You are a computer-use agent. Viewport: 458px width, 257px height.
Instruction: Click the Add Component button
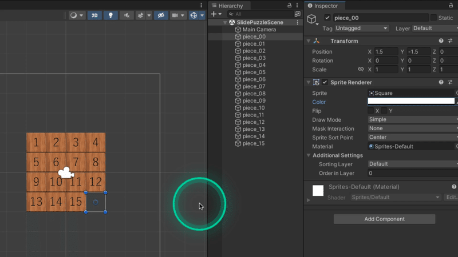384,219
